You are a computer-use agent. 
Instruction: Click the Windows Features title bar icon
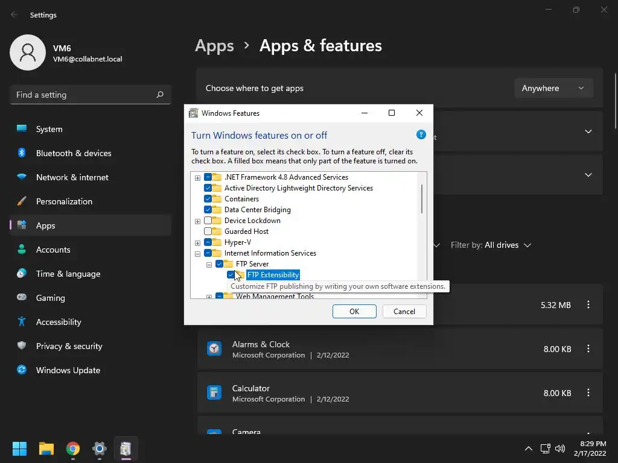click(x=193, y=113)
